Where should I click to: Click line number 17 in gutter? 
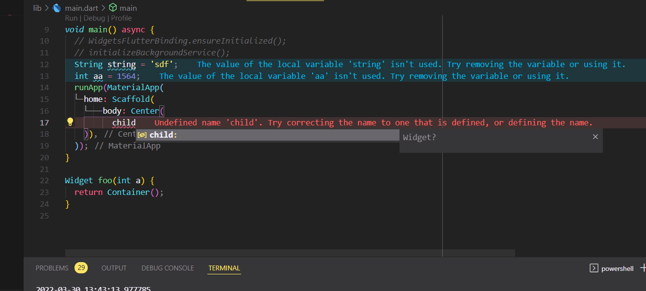[44, 122]
